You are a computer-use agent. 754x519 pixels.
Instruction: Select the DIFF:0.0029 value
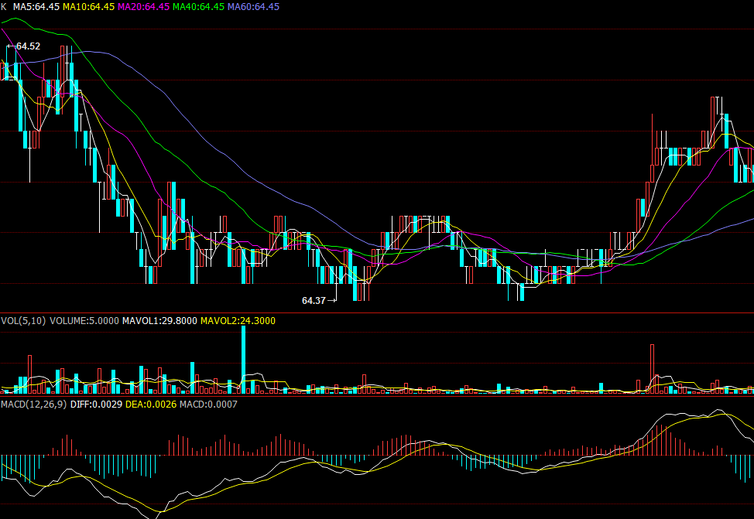point(96,405)
